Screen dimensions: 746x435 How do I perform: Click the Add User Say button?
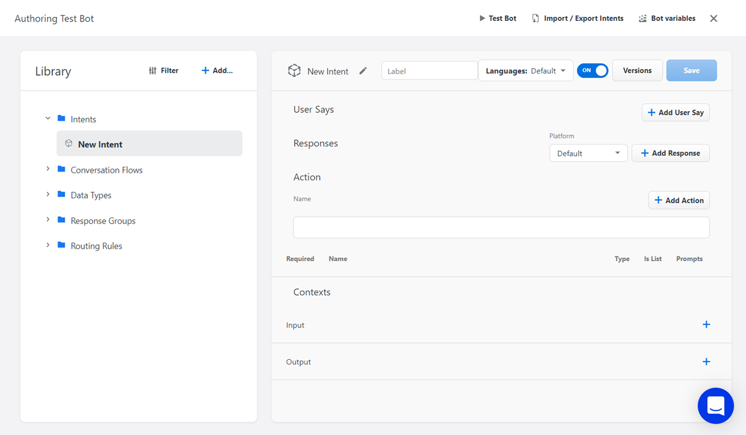(676, 112)
